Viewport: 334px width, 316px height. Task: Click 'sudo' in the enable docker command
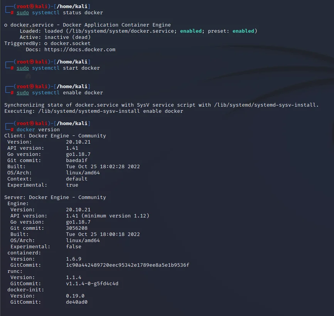[23, 92]
